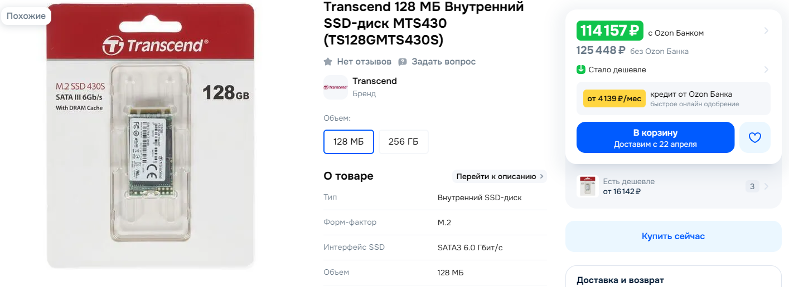Click the green price-drop arrow icon

click(x=581, y=70)
